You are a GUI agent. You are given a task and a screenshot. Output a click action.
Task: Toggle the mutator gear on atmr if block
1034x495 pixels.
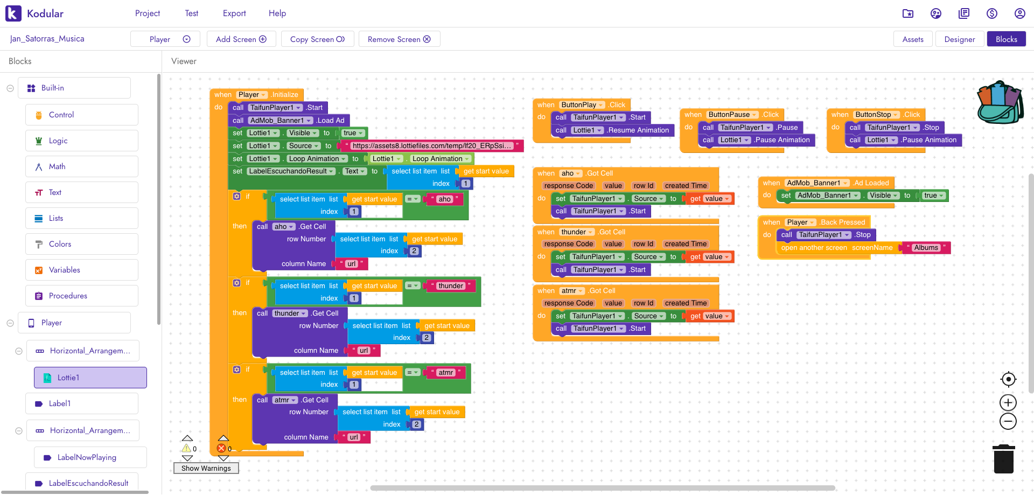pyautogui.click(x=237, y=369)
